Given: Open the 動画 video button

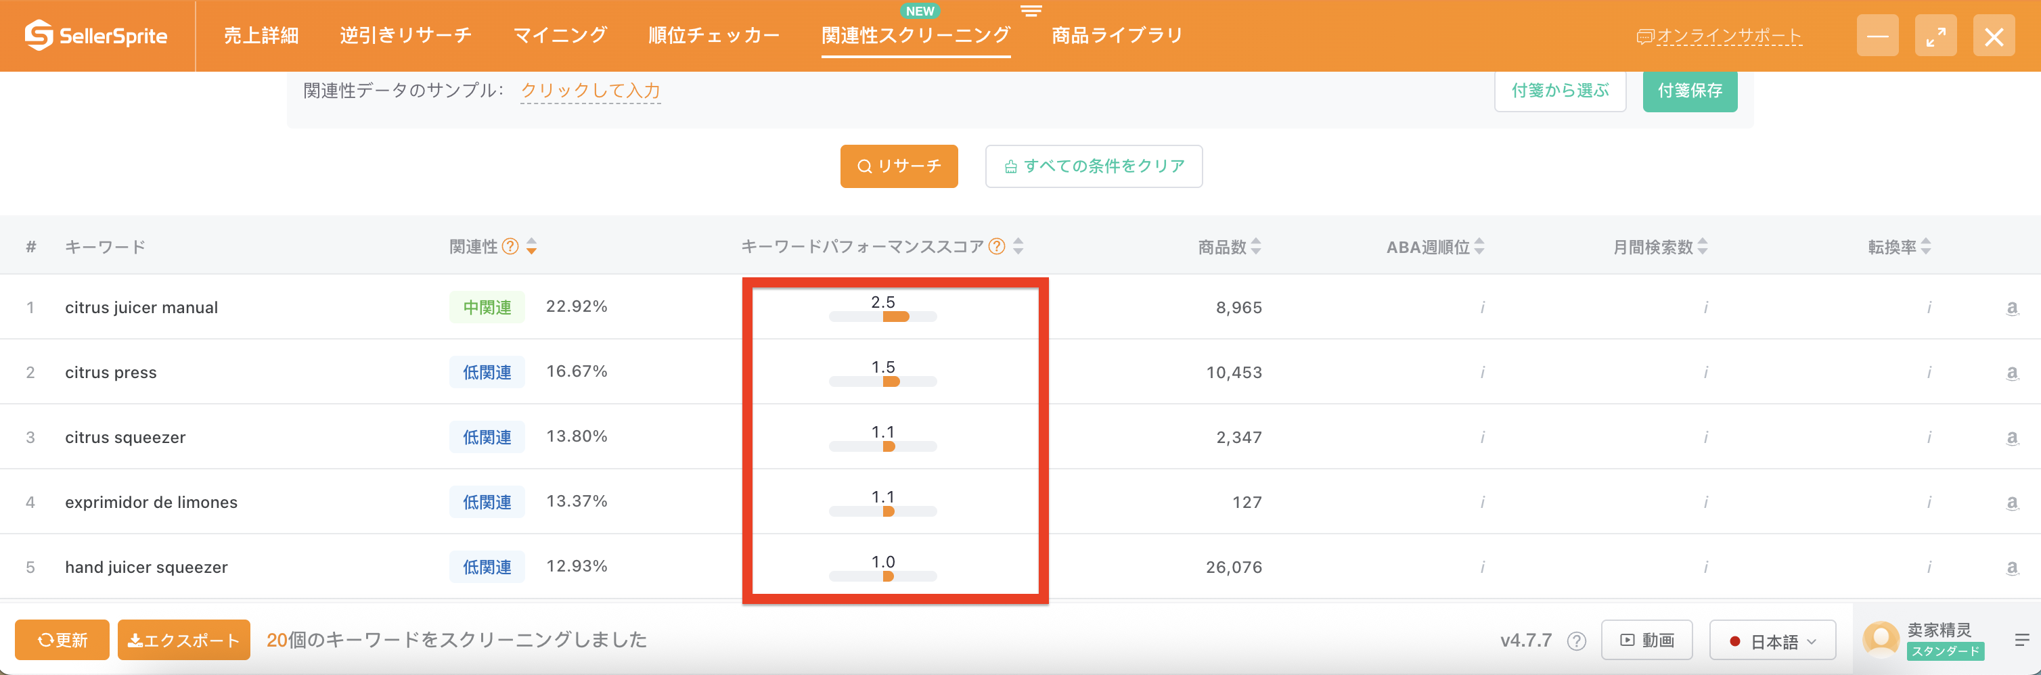Looking at the screenshot, I should click(1647, 640).
